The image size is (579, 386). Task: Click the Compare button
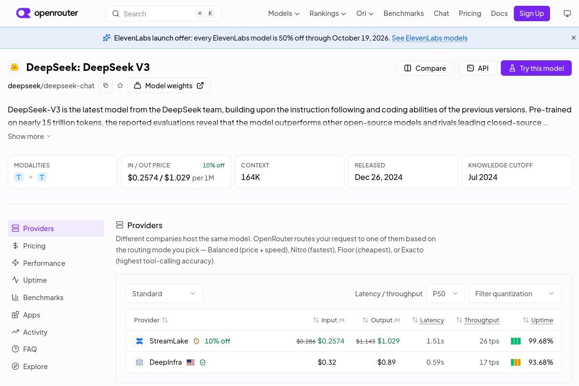tap(425, 68)
